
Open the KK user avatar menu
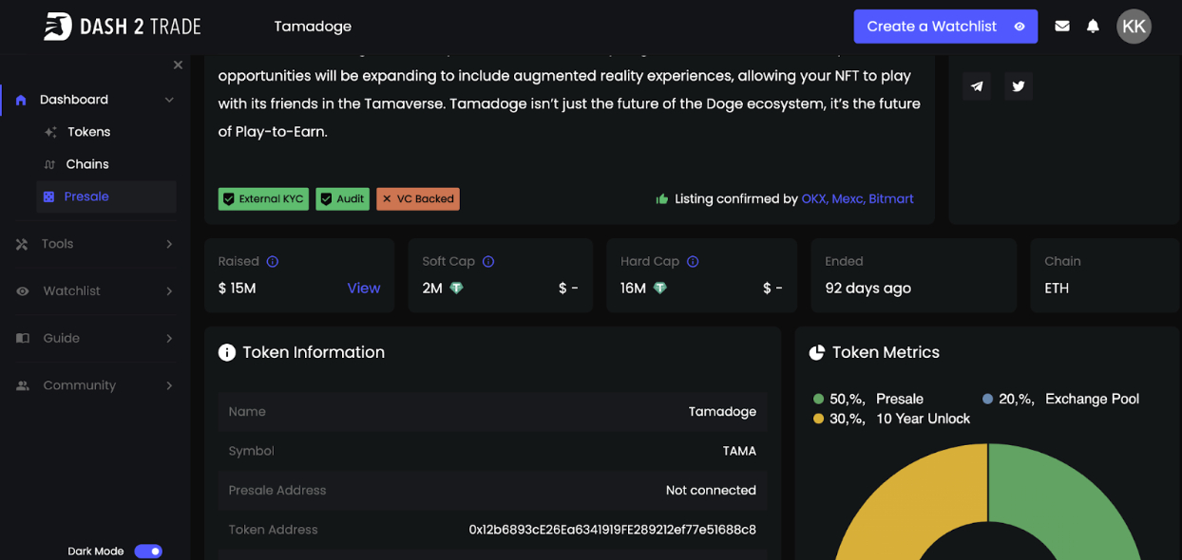click(1134, 27)
